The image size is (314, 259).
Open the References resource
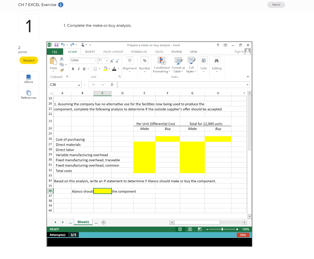coord(29,95)
